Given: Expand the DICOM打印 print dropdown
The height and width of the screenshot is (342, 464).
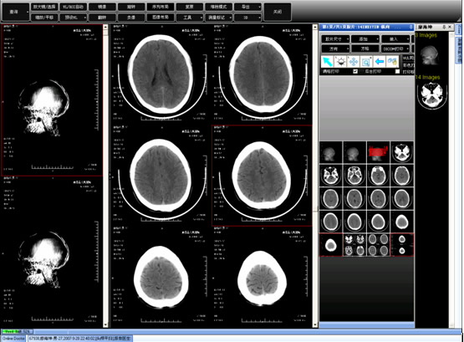Looking at the screenshot, I should pos(395,48).
